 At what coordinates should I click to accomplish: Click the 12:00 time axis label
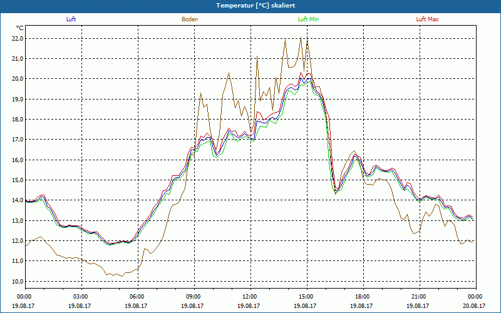coord(250,297)
